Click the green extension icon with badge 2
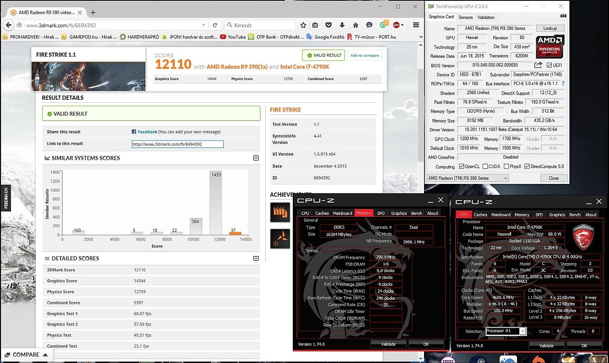Image resolution: width=609 pixels, height=363 pixels. coord(383,24)
